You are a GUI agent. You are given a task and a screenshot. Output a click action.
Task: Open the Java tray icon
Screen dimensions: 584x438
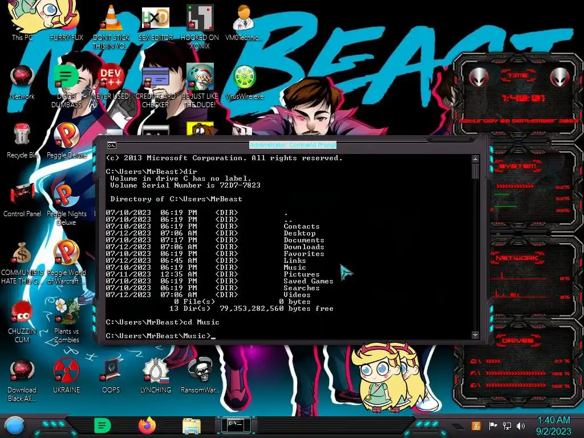(x=476, y=425)
